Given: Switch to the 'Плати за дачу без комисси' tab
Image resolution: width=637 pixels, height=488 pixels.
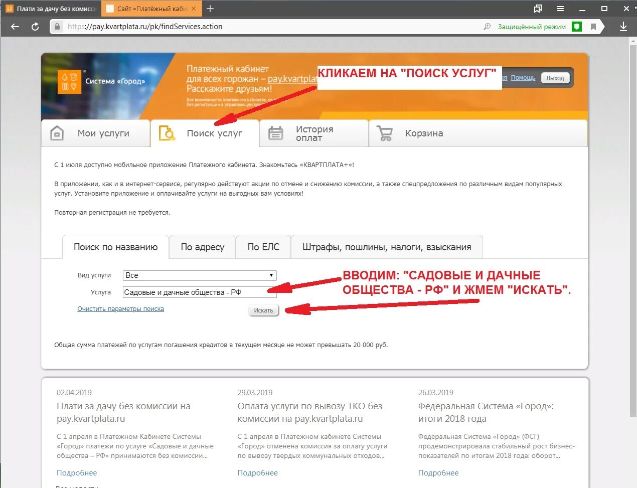Looking at the screenshot, I should click(51, 9).
